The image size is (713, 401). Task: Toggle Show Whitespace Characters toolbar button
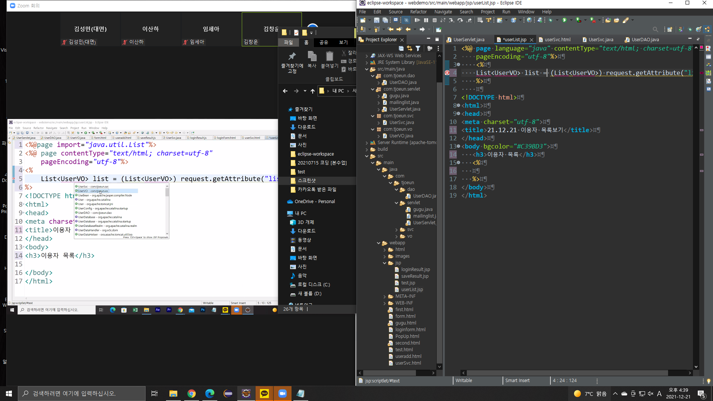395,20
